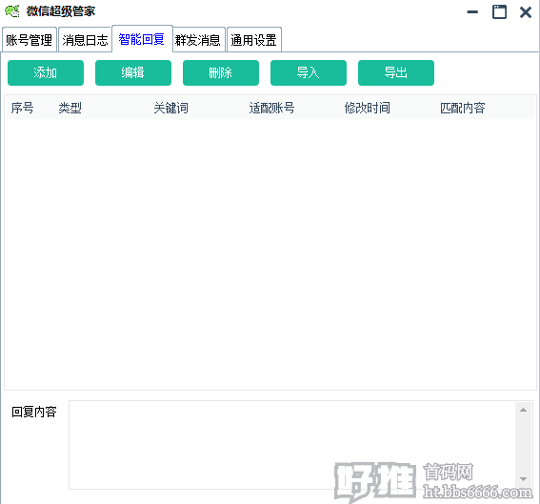Click the 编辑 button
The height and width of the screenshot is (504, 540).
(x=133, y=72)
